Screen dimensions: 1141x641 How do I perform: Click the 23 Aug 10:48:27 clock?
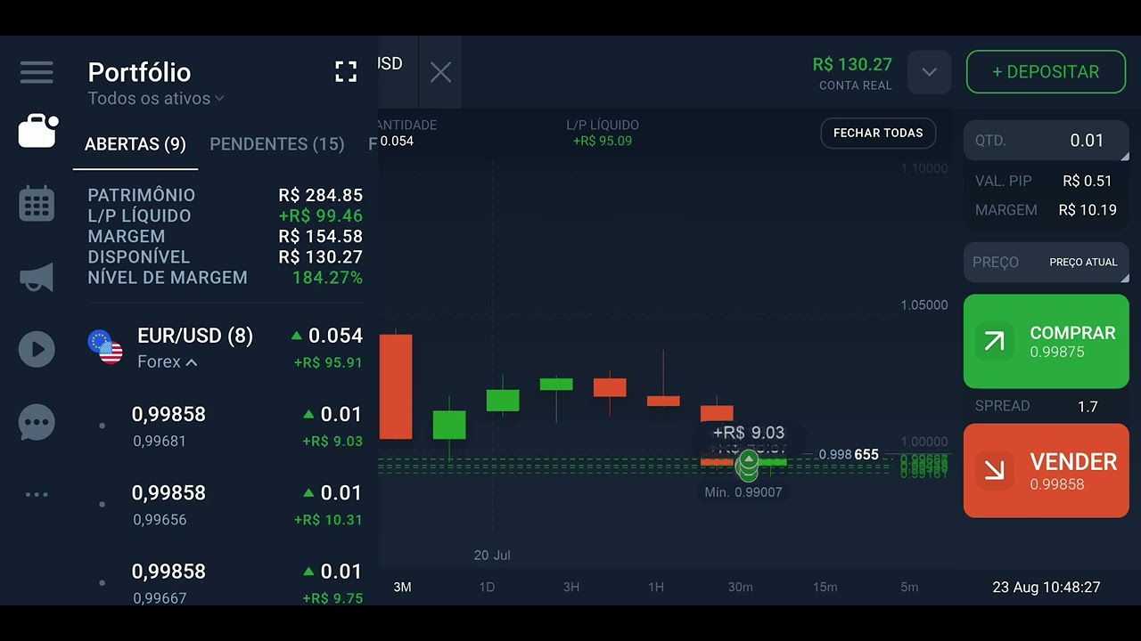pyautogui.click(x=1047, y=588)
